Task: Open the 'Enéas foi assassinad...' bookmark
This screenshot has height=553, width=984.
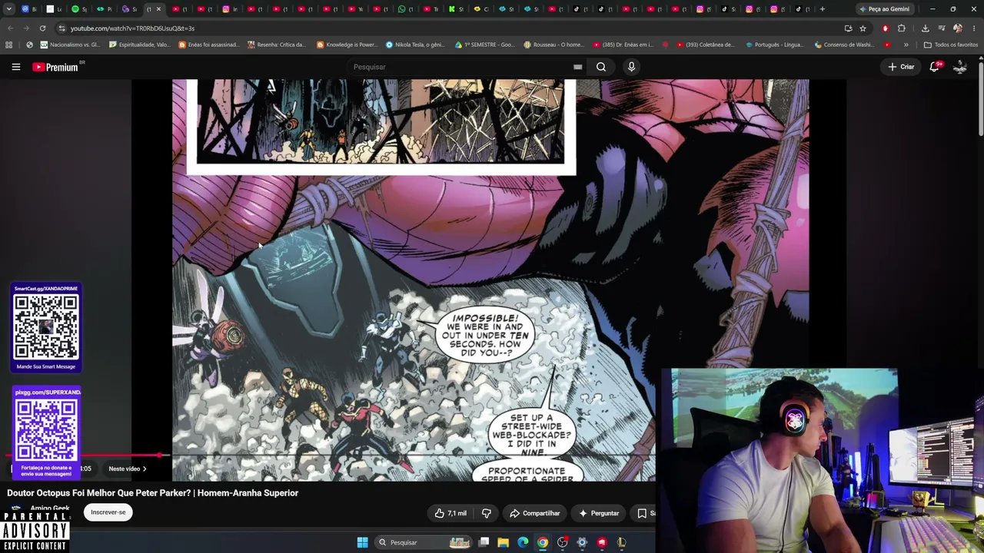Action: pos(209,45)
